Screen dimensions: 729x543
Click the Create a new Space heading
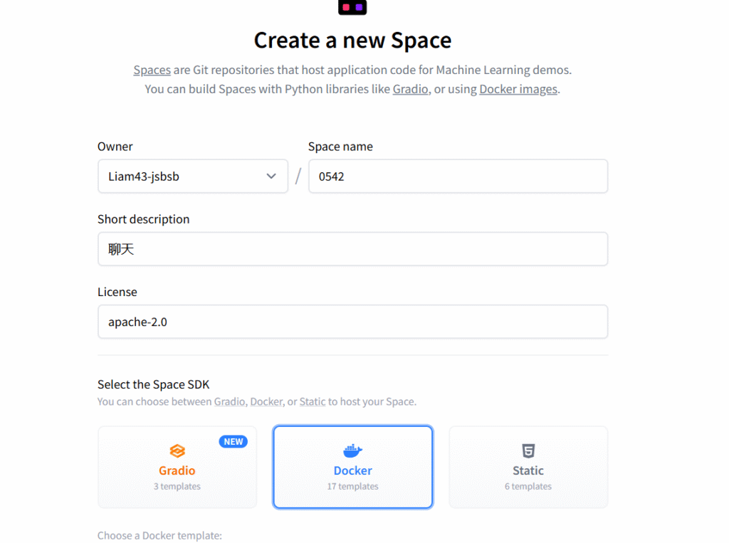pyautogui.click(x=352, y=40)
